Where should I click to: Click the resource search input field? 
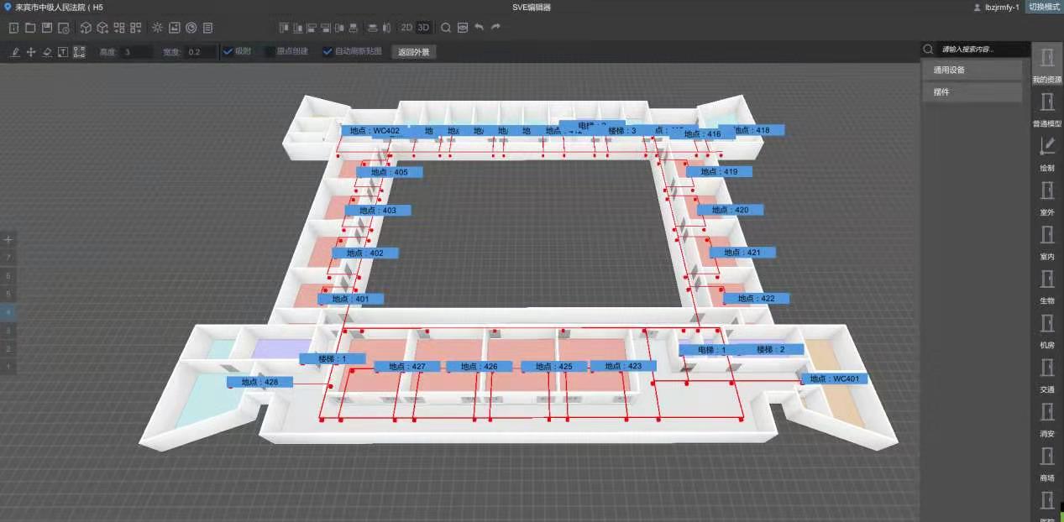point(983,50)
